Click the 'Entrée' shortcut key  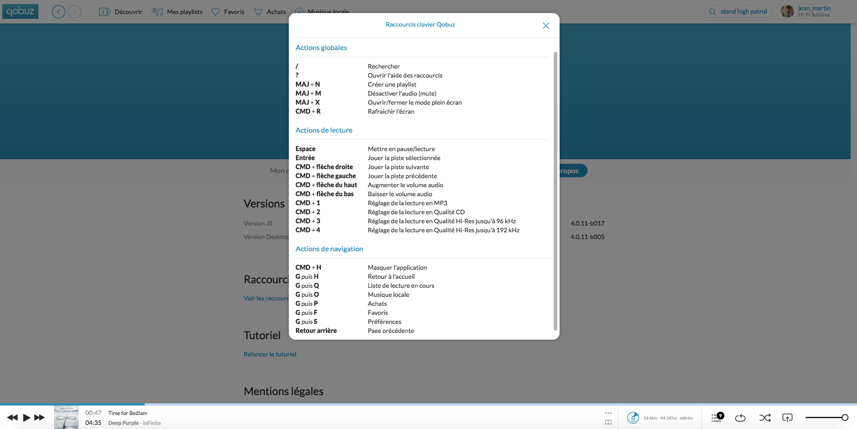305,158
